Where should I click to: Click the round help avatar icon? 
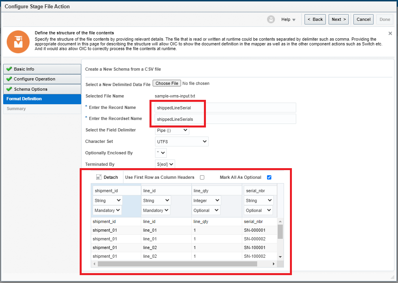[271, 19]
